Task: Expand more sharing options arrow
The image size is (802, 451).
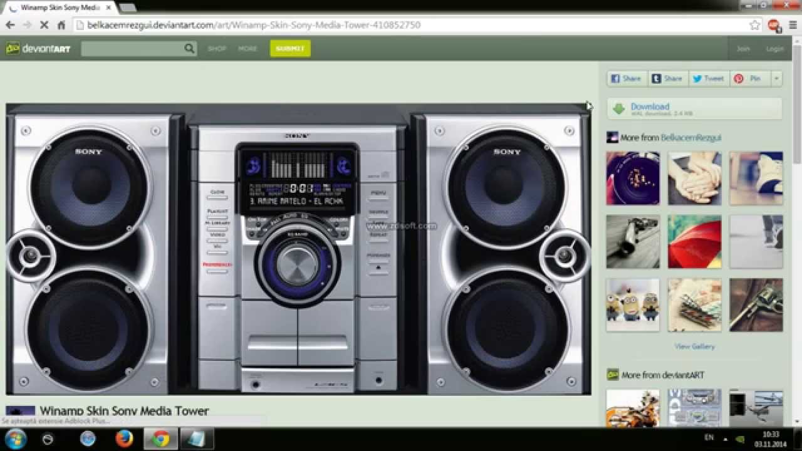Action: point(776,78)
